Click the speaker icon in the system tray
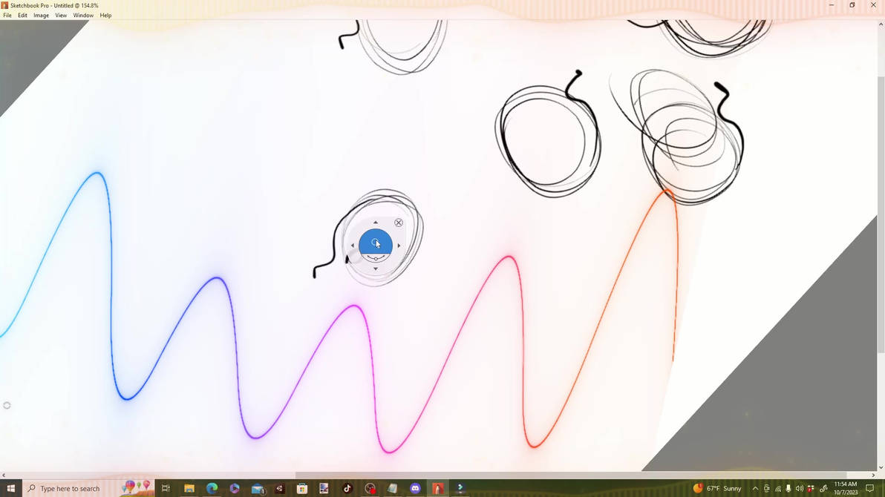 click(800, 488)
